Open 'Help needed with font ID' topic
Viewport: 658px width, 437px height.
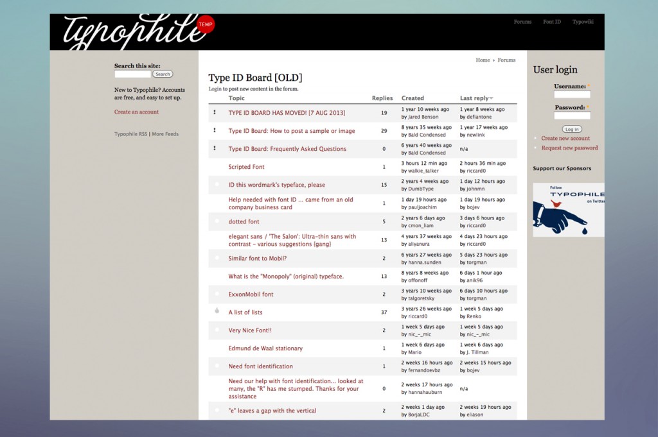291,203
